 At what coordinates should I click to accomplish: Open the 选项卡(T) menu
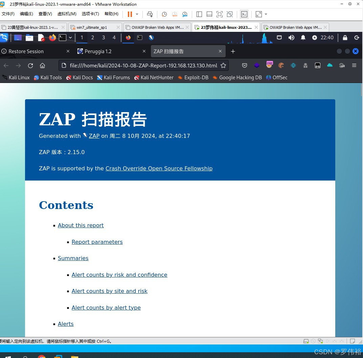click(x=90, y=14)
